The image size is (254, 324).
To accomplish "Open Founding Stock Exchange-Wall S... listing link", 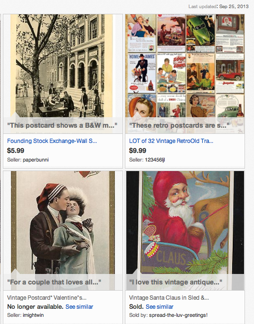I will [x=52, y=141].
